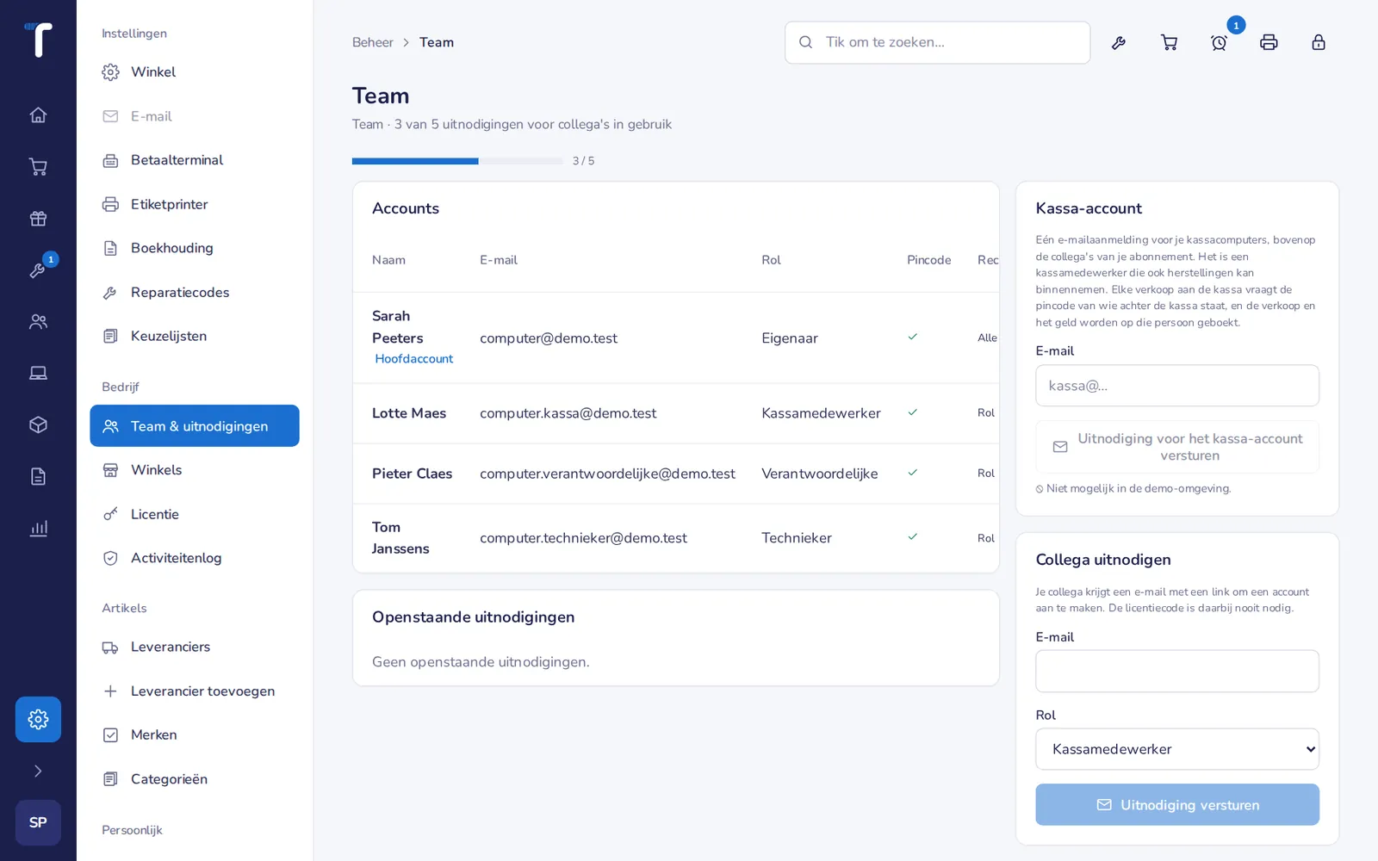Viewport: 1378px width, 861px height.
Task: Click the settings gear button in left rail
Action: 38,719
